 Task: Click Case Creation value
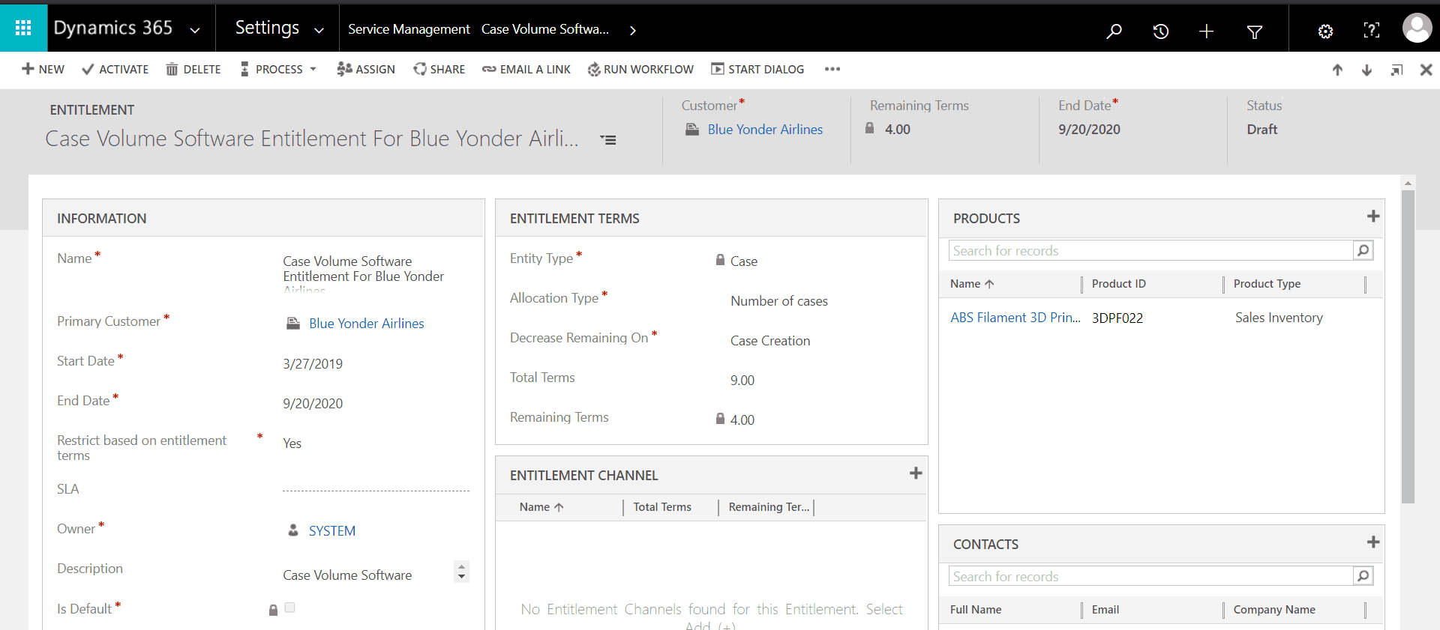pos(770,341)
